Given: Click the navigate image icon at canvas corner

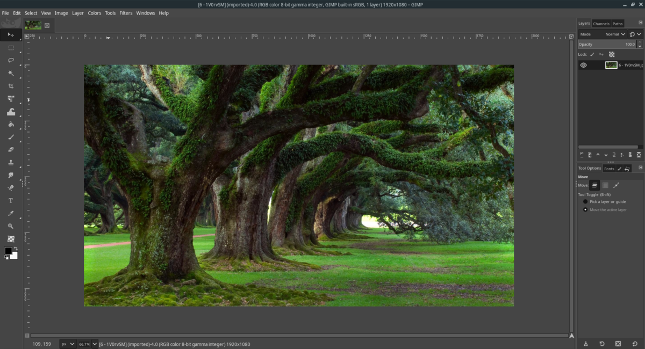Looking at the screenshot, I should 571,336.
